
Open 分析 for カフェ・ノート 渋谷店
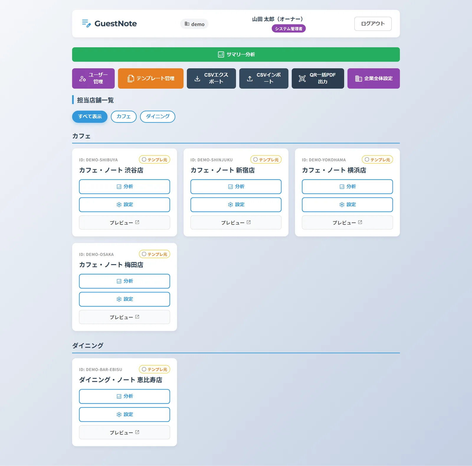124,186
